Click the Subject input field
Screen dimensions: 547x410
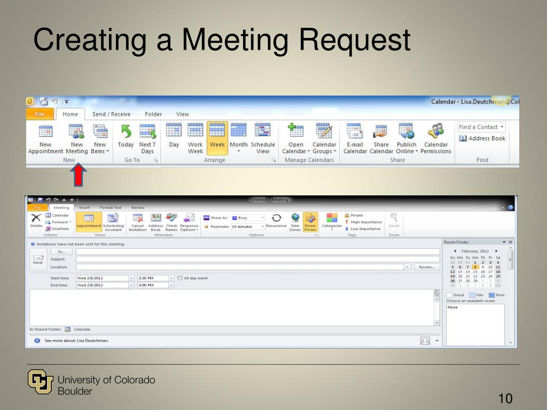click(258, 259)
